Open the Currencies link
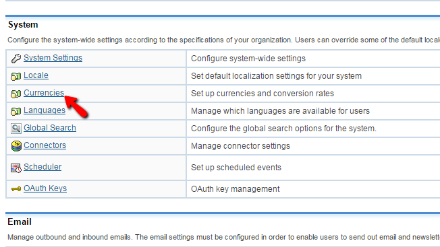Viewport: 440px width, 247px height. [44, 93]
